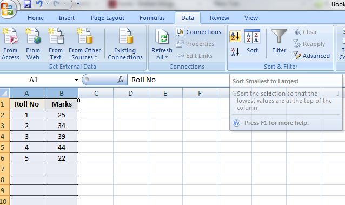Click Clear filter

(305, 32)
